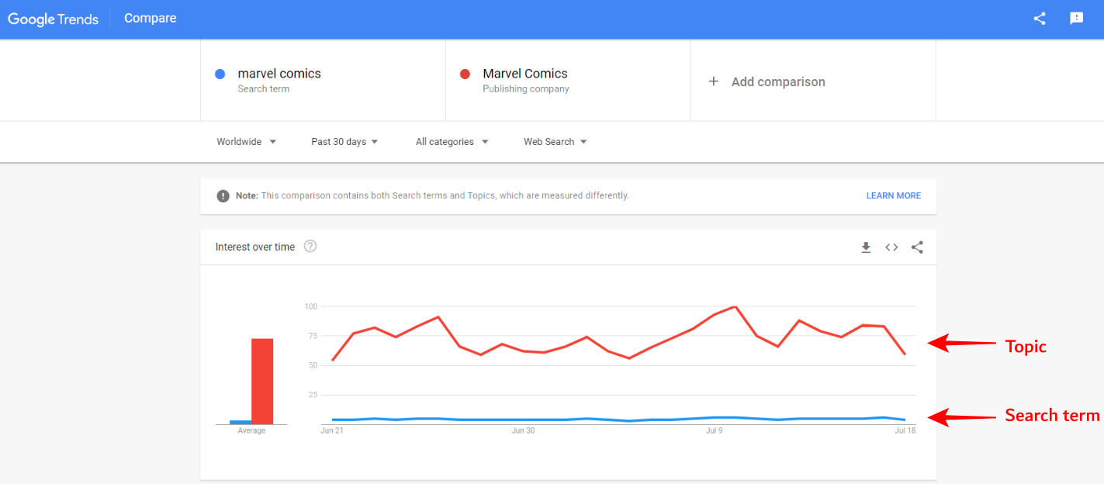1104x484 pixels.
Task: Click the plus icon beside Add comparison
Action: pos(714,81)
